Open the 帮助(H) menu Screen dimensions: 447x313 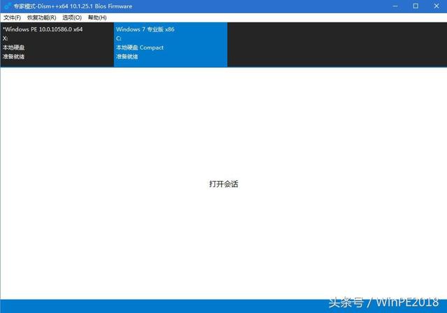coord(97,17)
